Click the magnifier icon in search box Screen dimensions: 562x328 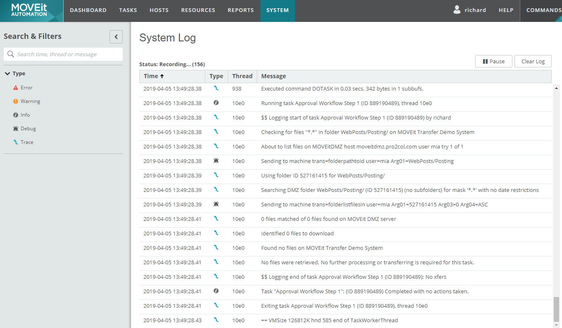click(11, 54)
